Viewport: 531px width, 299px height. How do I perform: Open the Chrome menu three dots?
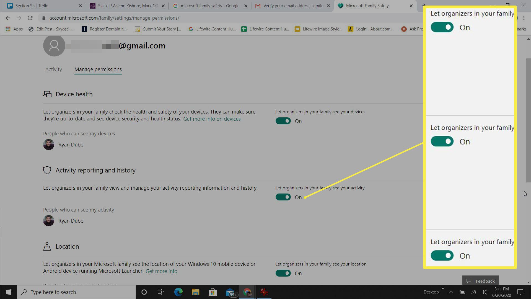(524, 18)
